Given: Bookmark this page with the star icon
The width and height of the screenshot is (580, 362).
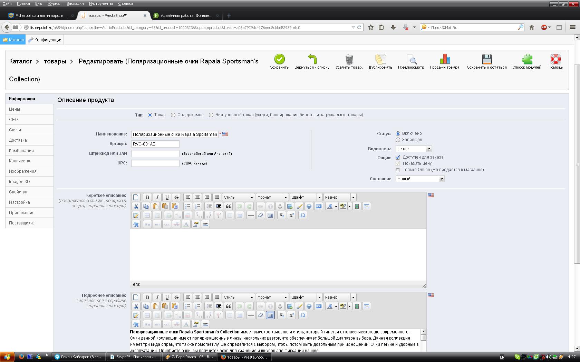Looking at the screenshot, I should coord(371,27).
